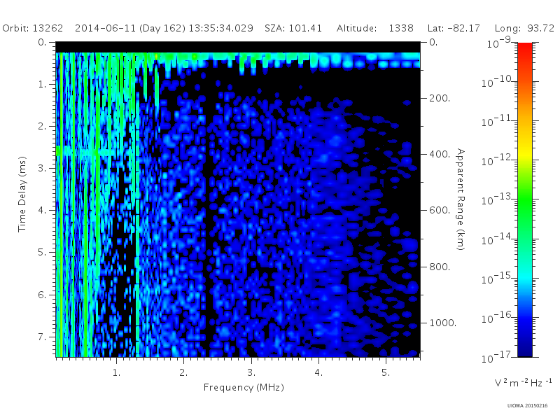Click the 'Frequency (MHz)' axis title
Image resolution: width=560 pixels, height=420 pixels.
(244, 388)
